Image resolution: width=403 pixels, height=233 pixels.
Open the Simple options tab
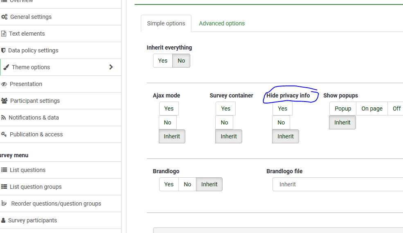(166, 23)
